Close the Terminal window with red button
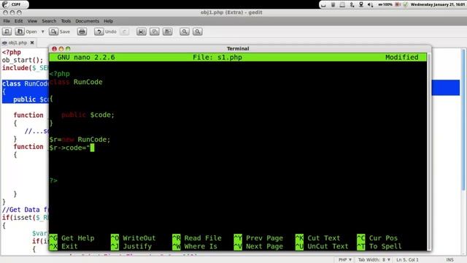Viewport: 467px width, 263px height. [54, 49]
